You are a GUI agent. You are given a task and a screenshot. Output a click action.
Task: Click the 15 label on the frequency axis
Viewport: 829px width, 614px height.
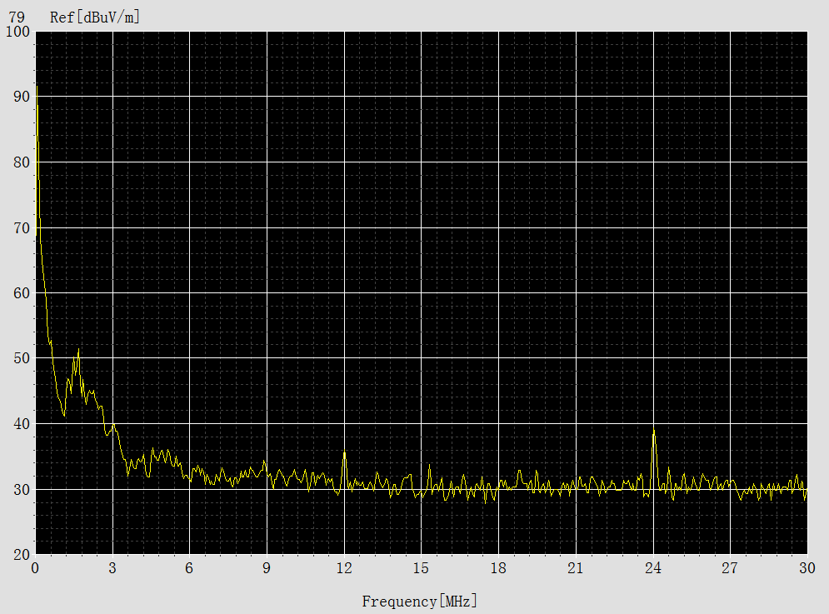click(x=421, y=568)
